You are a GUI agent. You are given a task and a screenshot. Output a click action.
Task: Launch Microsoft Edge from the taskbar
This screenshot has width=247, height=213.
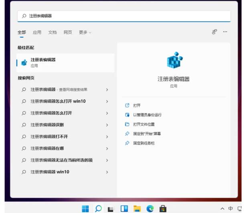pos(150,209)
